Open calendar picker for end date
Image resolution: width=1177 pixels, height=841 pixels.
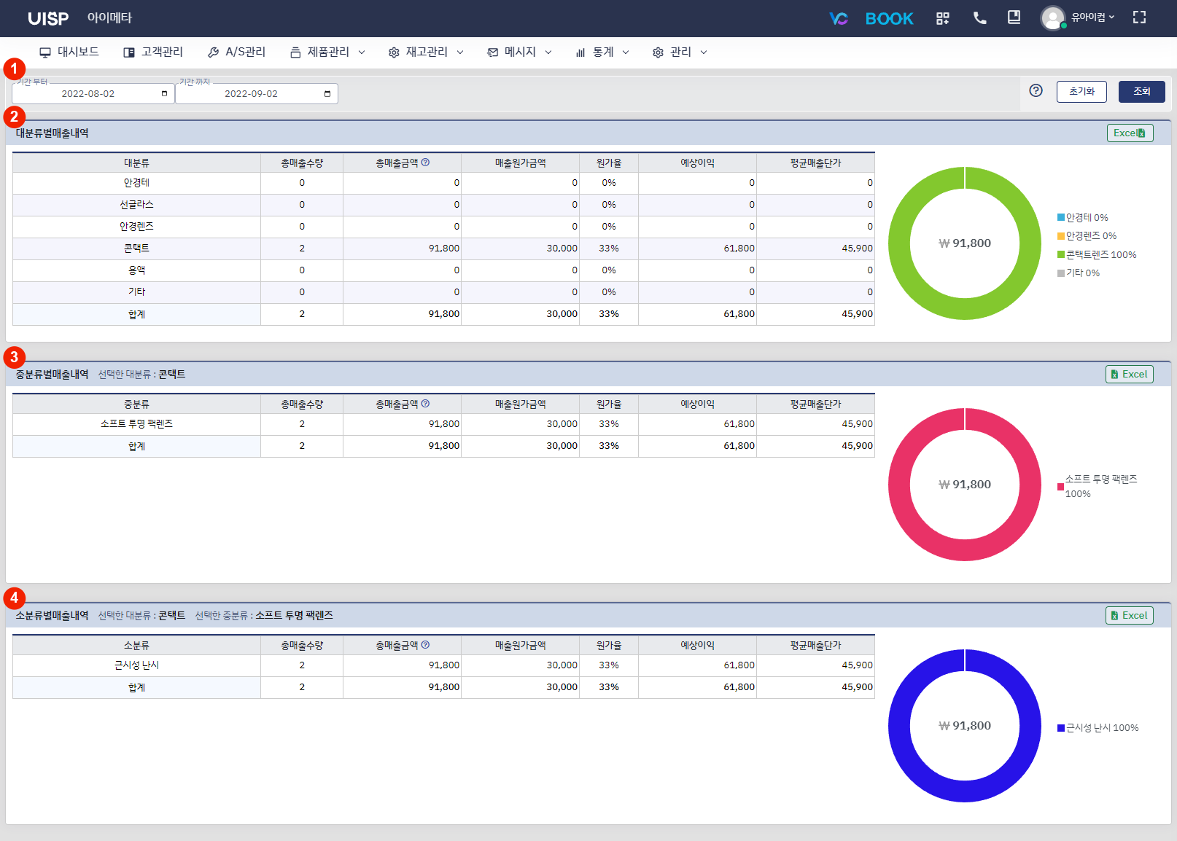[327, 94]
